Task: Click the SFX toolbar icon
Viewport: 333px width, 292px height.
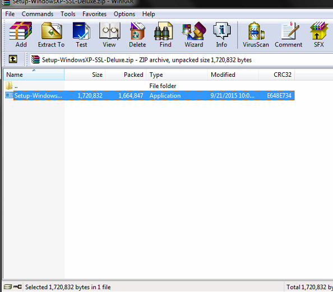Action: click(319, 35)
